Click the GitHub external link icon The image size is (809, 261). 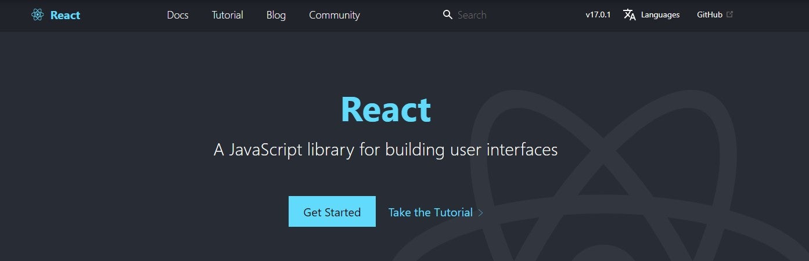[x=729, y=14]
